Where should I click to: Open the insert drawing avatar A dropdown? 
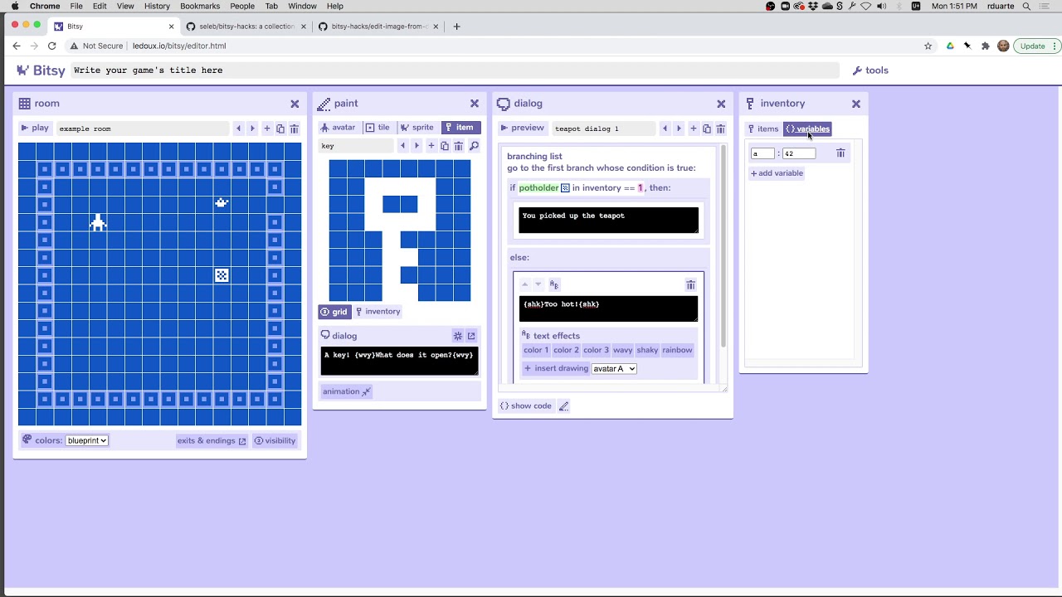(614, 368)
